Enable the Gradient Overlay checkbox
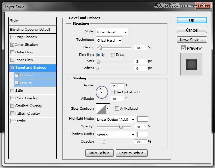 click(13, 106)
